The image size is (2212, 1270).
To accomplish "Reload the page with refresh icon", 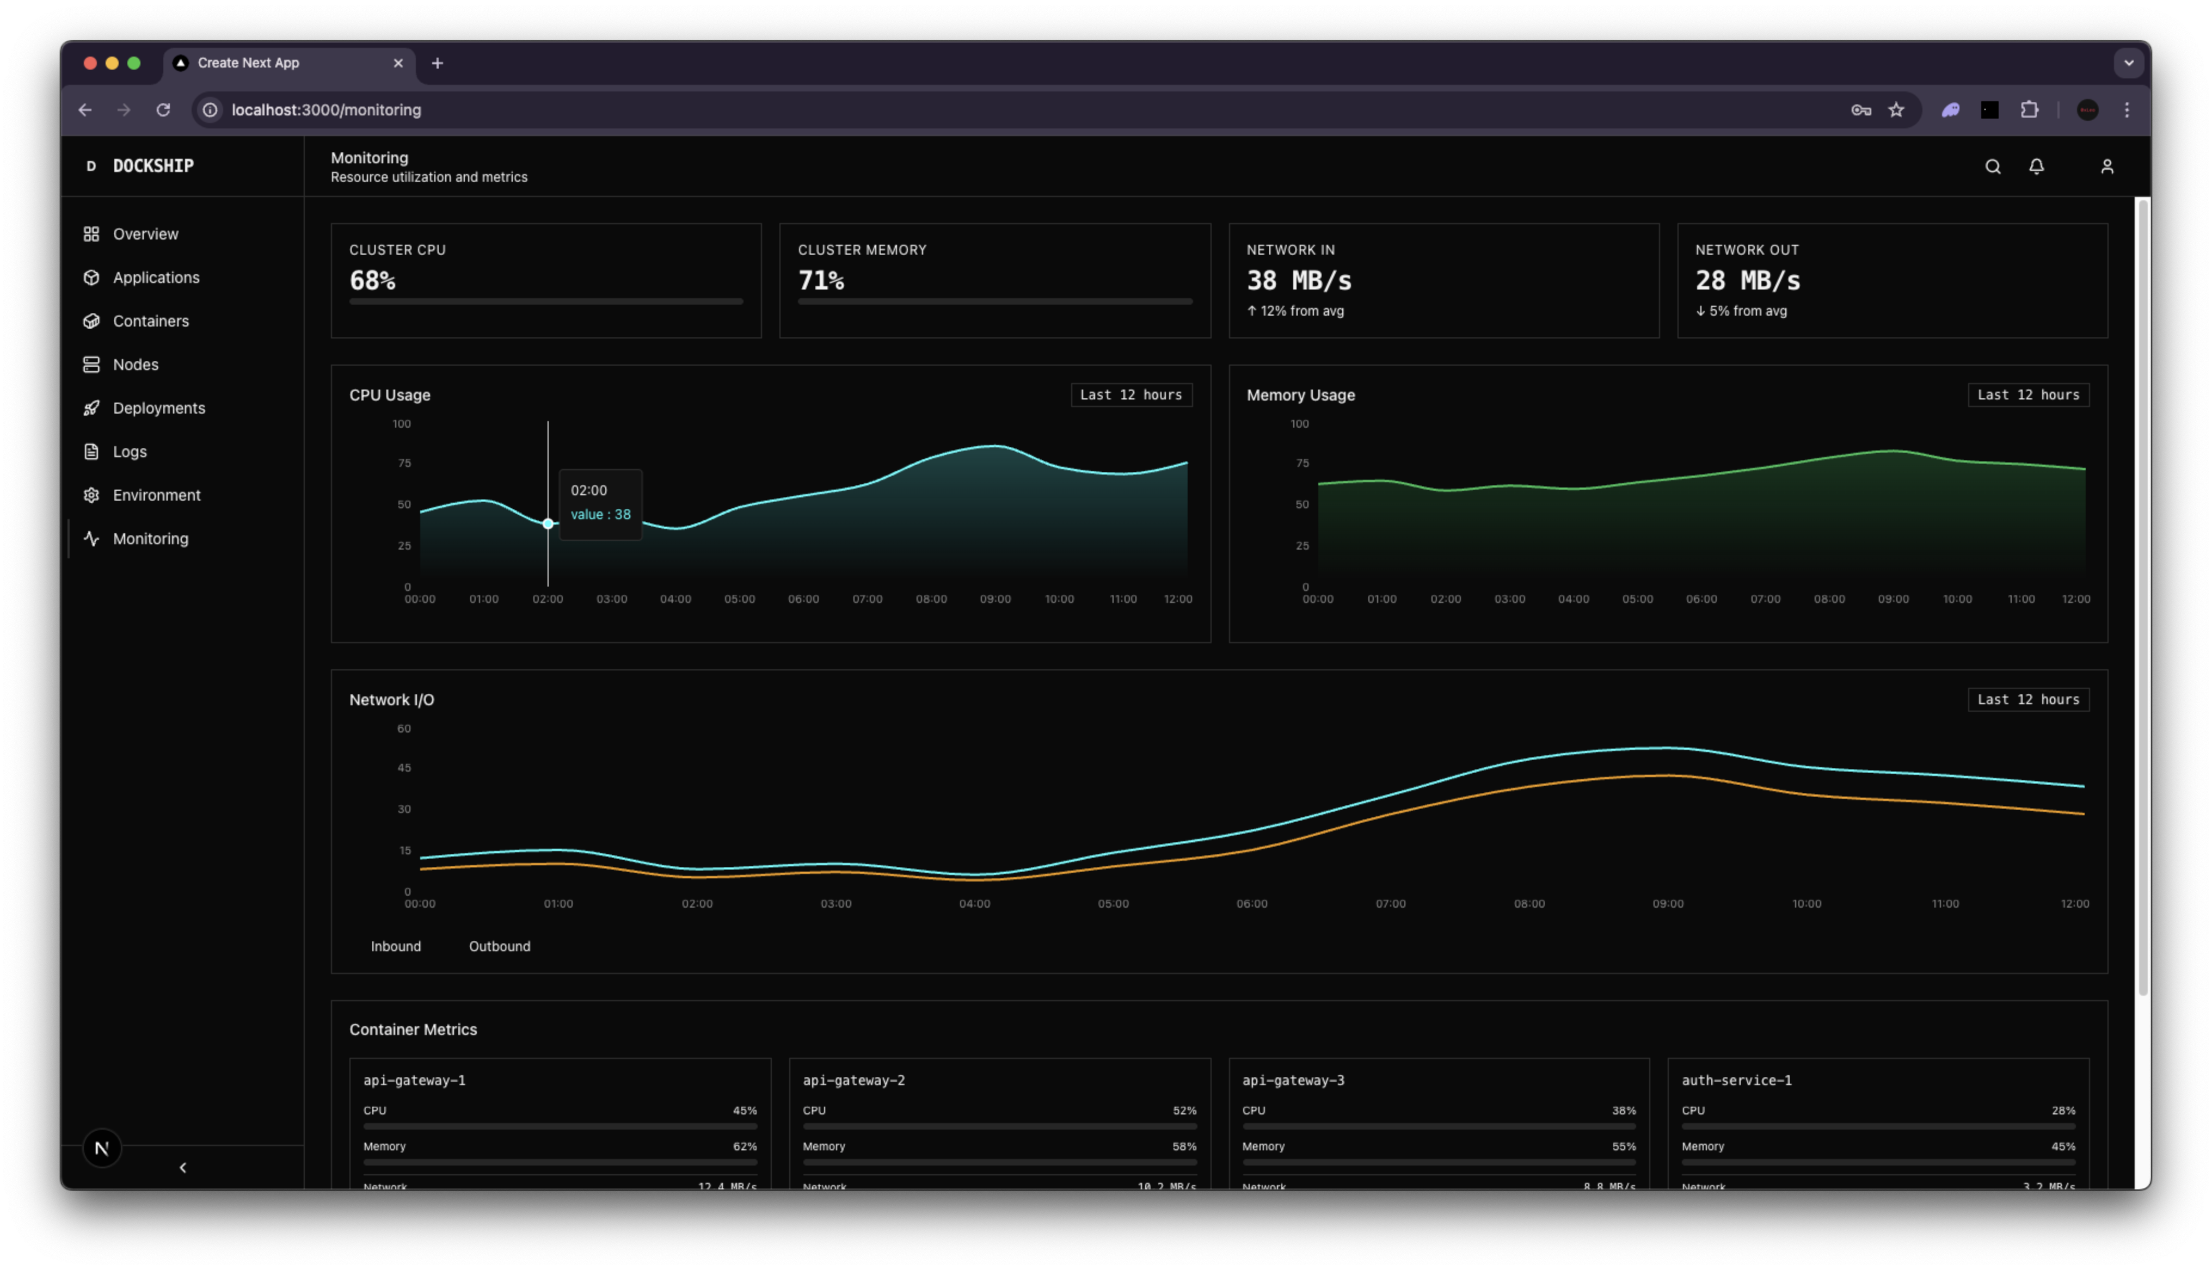I will point(163,110).
